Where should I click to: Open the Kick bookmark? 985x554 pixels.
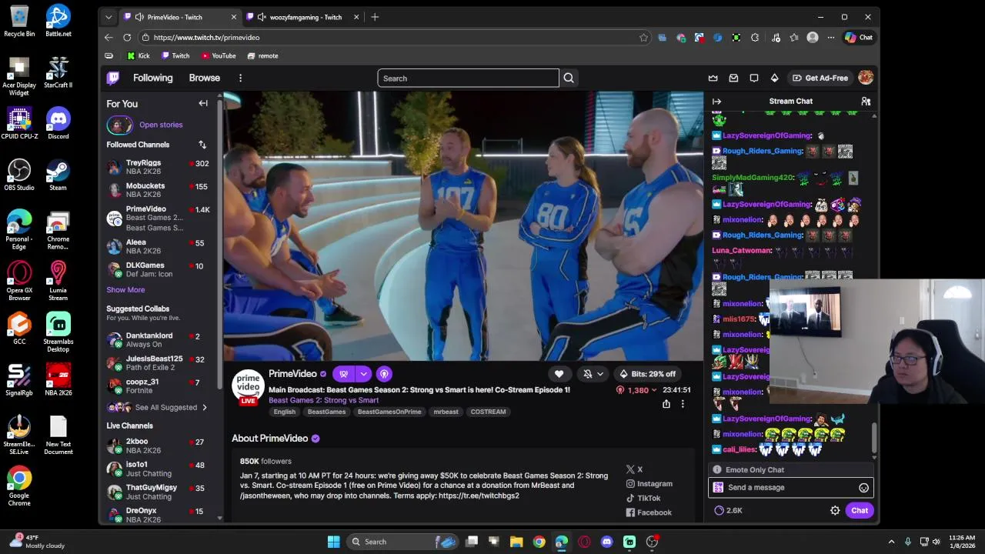(x=139, y=55)
